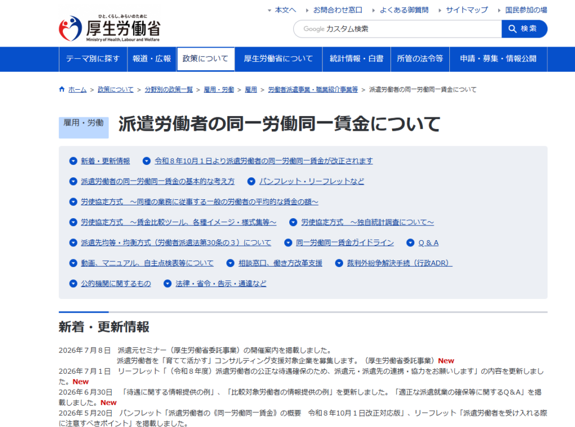Click arrow icon beside 基本的な考え方 link

tap(74, 181)
